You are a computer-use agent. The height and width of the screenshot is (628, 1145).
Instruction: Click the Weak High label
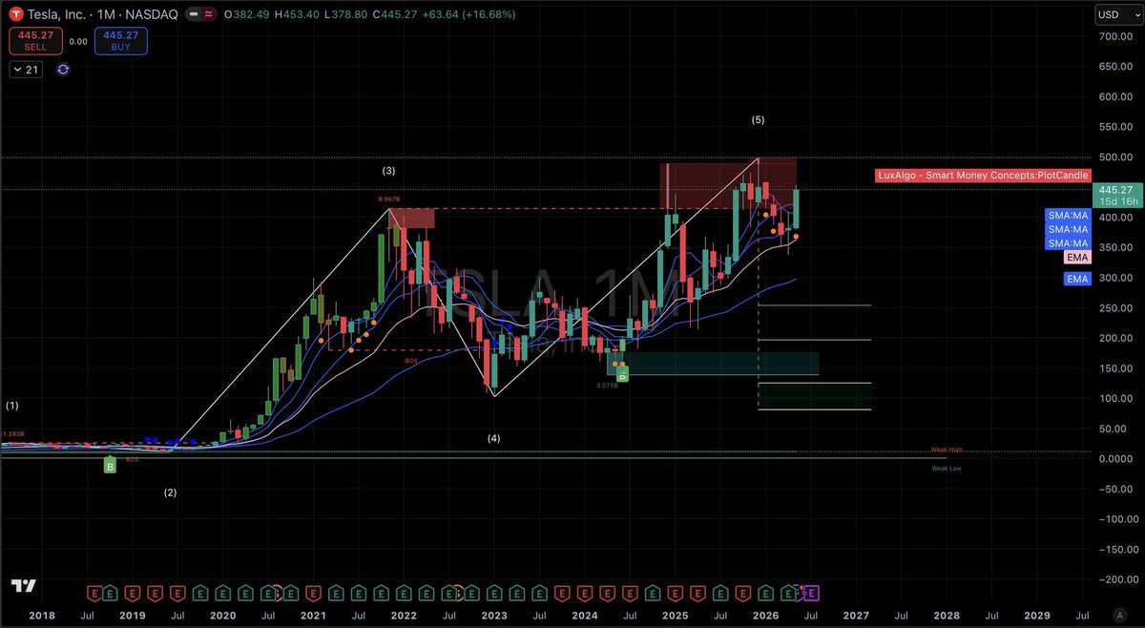[945, 450]
